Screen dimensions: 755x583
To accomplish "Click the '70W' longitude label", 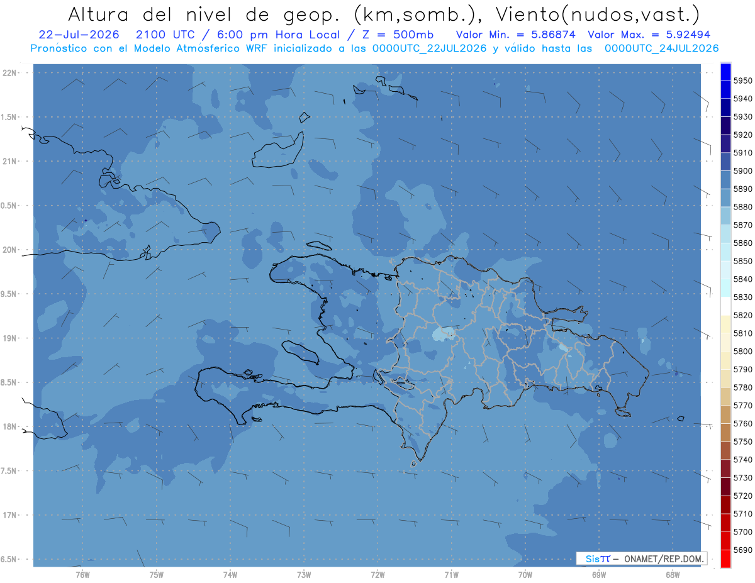I will (x=525, y=574).
